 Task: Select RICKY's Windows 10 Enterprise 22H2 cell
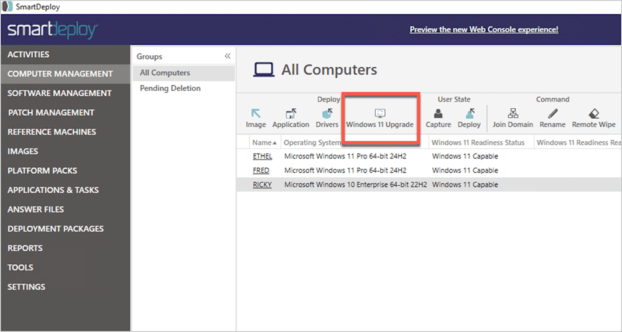point(355,185)
